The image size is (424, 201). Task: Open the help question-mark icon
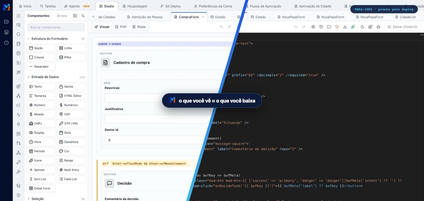pyautogui.click(x=6, y=43)
